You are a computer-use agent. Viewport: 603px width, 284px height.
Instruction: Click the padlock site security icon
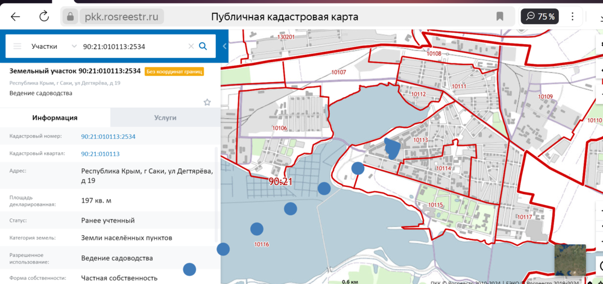click(71, 17)
